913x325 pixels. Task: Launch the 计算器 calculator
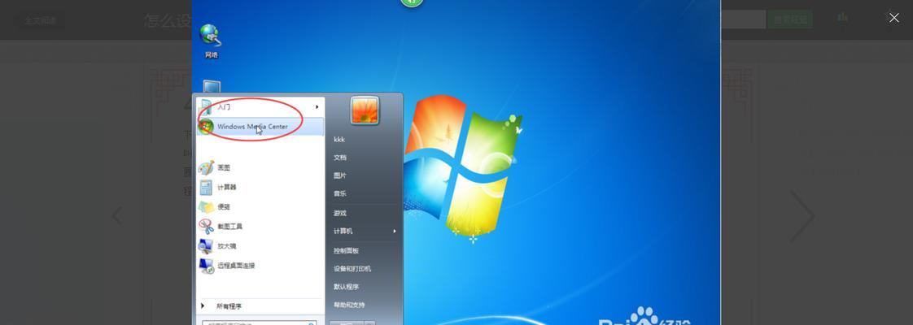point(260,187)
